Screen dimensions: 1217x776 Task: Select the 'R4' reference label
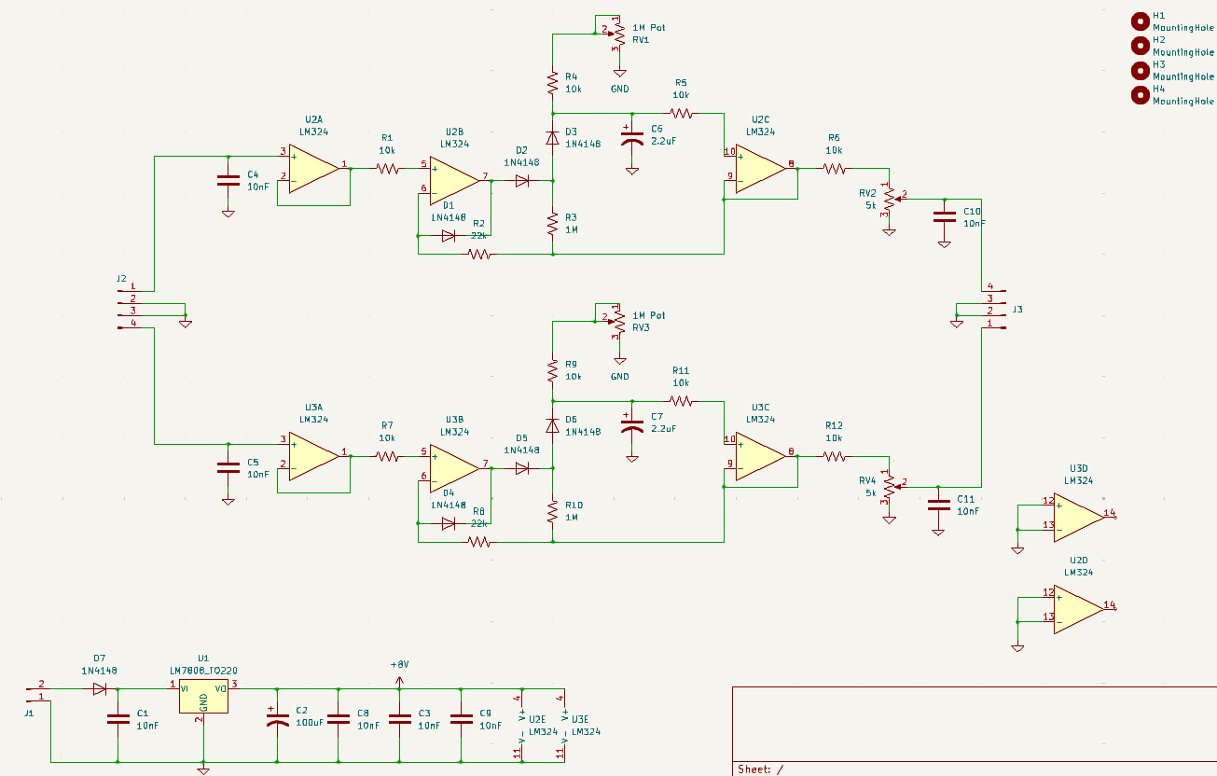click(572, 76)
